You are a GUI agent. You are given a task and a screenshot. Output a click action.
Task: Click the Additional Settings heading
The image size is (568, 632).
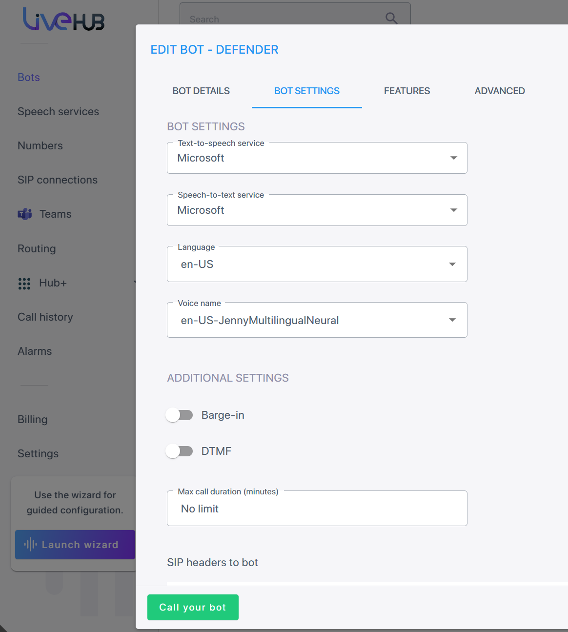point(228,378)
